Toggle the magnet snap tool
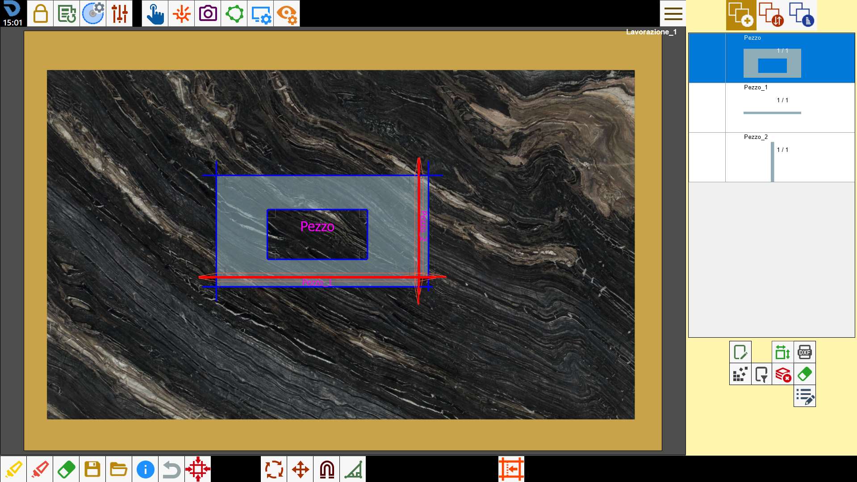This screenshot has width=857, height=482. click(327, 469)
